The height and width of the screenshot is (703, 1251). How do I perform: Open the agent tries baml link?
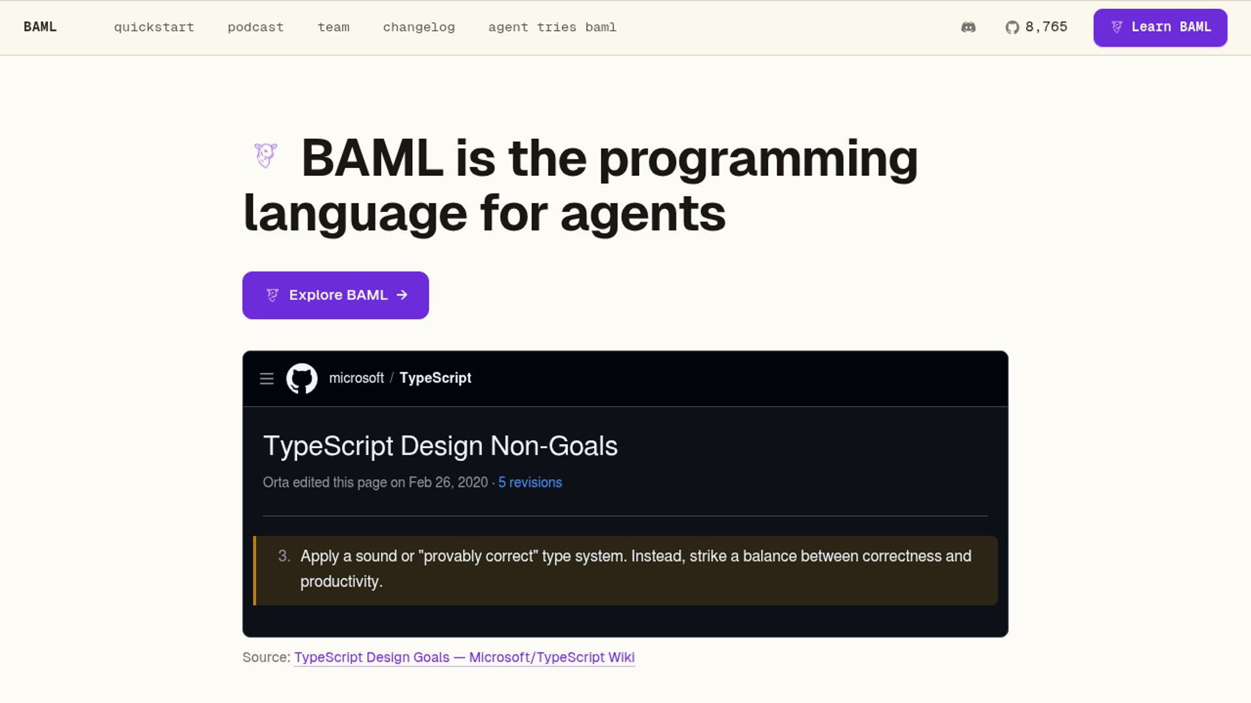[553, 27]
